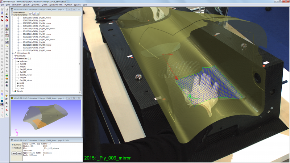Click the red heart icon in left toolbar
290x163 pixels.
pos(2,17)
